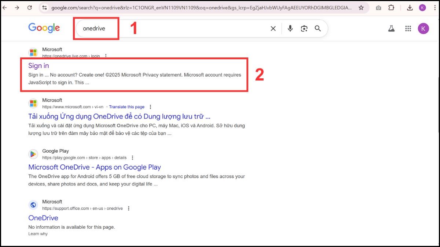Open the Chrome profile K avatar in toolbar

[422, 7]
